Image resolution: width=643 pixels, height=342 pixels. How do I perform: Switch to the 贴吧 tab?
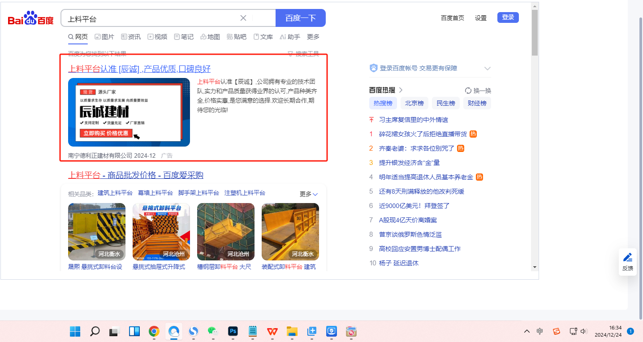click(237, 37)
